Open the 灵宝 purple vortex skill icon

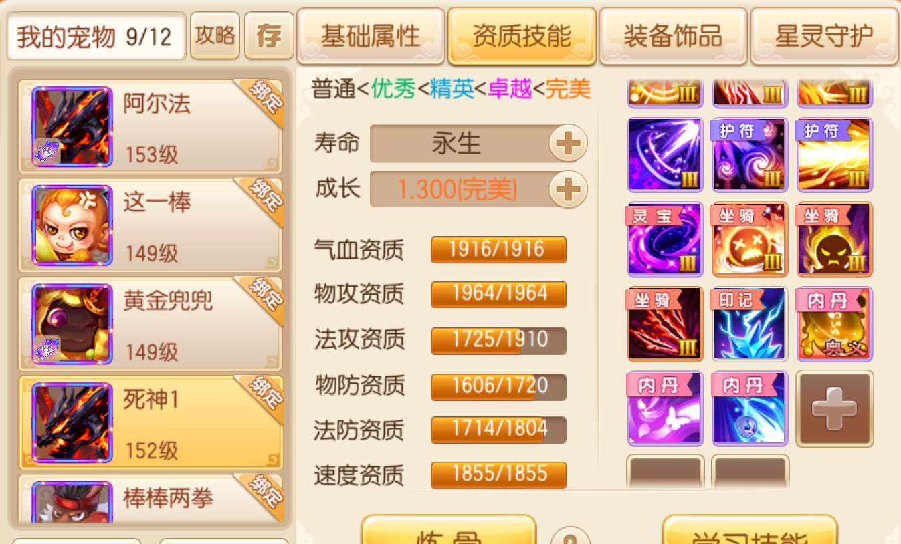pos(666,239)
